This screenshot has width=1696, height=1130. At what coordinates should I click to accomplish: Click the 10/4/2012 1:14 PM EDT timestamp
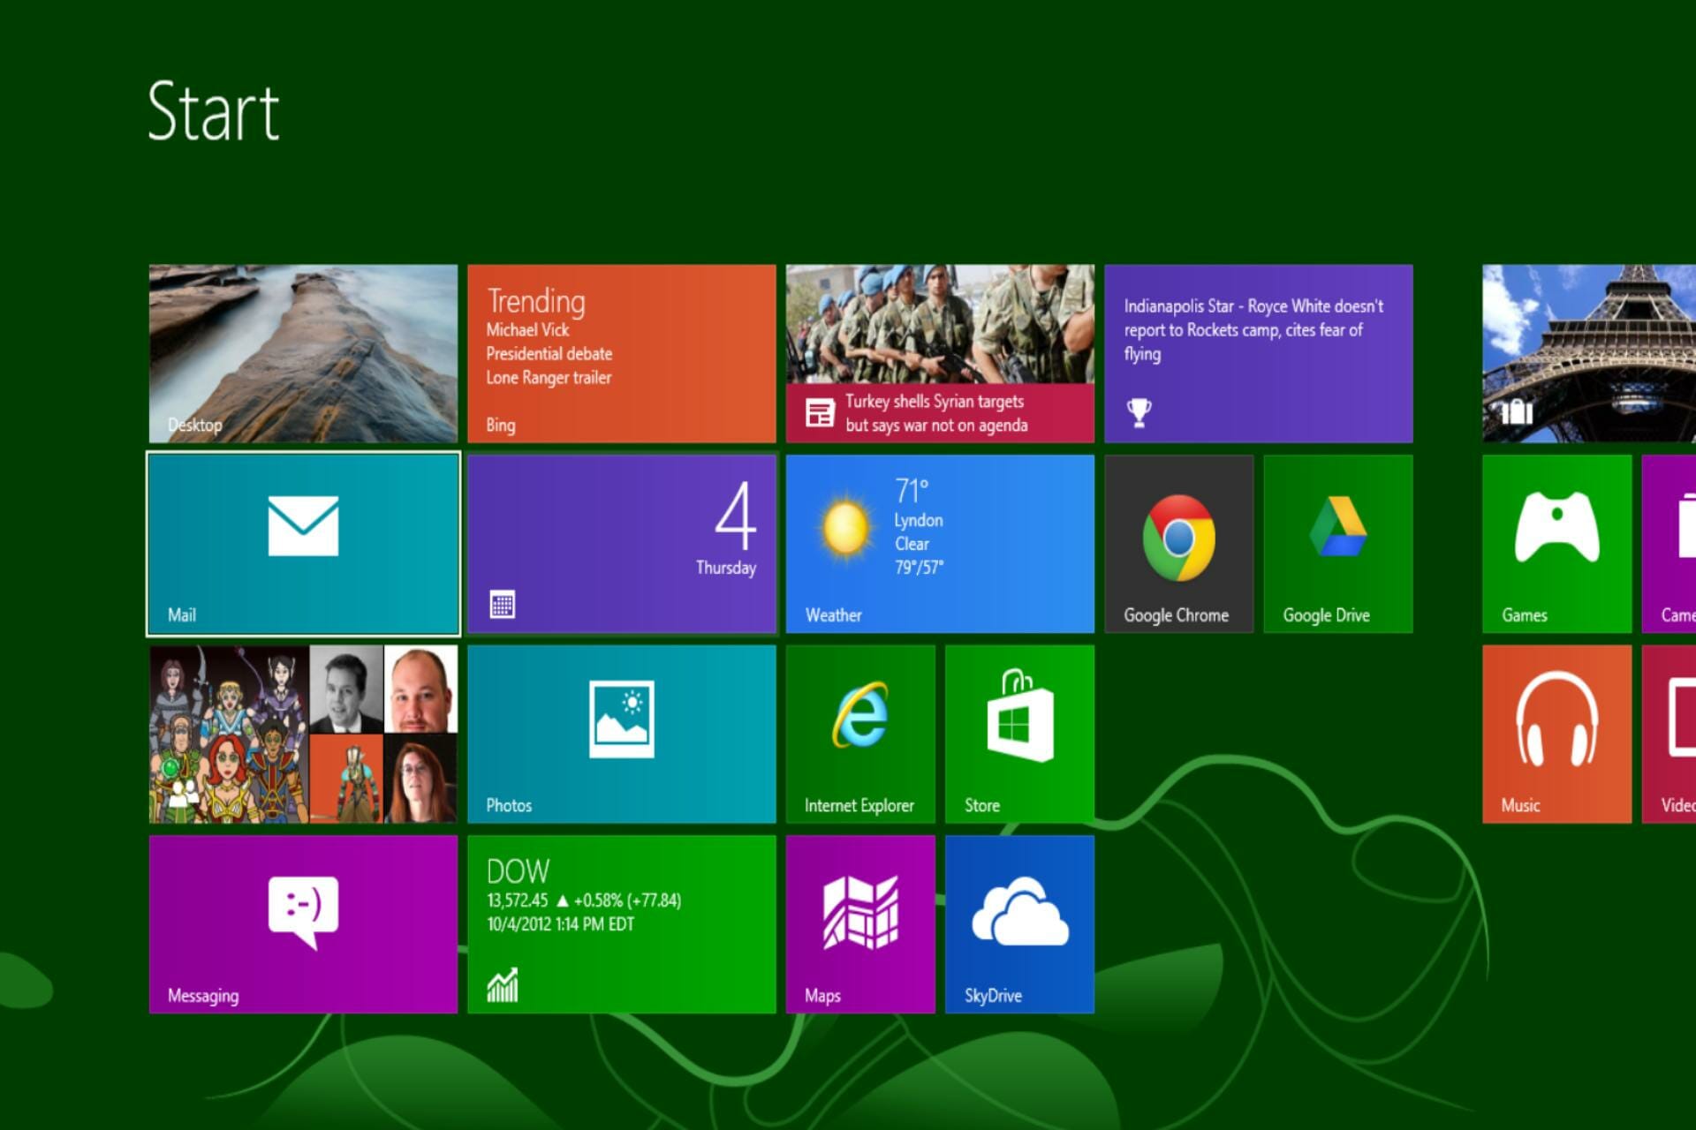[x=560, y=924]
